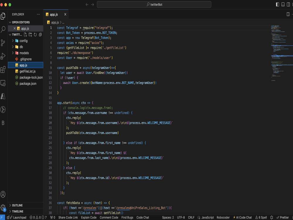Open Explorer more actions ellipsis
Viewport: 293px width, 220px height.
coord(38,14)
